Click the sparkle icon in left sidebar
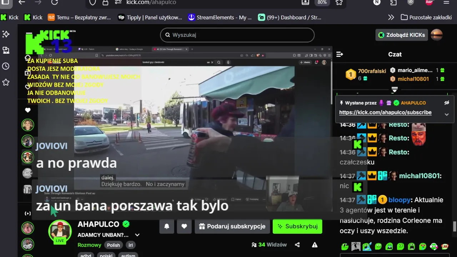457x257 pixels. 6,34
